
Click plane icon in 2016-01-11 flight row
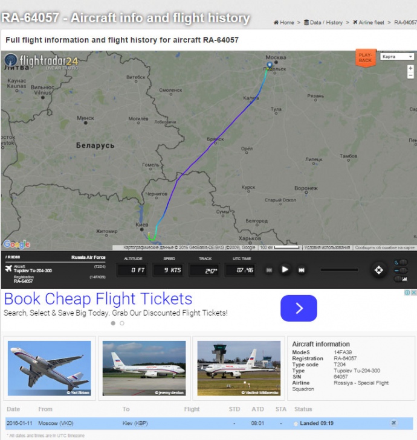coord(393,423)
